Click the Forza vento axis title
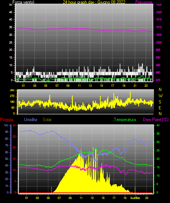The height and width of the screenshot is (203, 170). coord(23,2)
